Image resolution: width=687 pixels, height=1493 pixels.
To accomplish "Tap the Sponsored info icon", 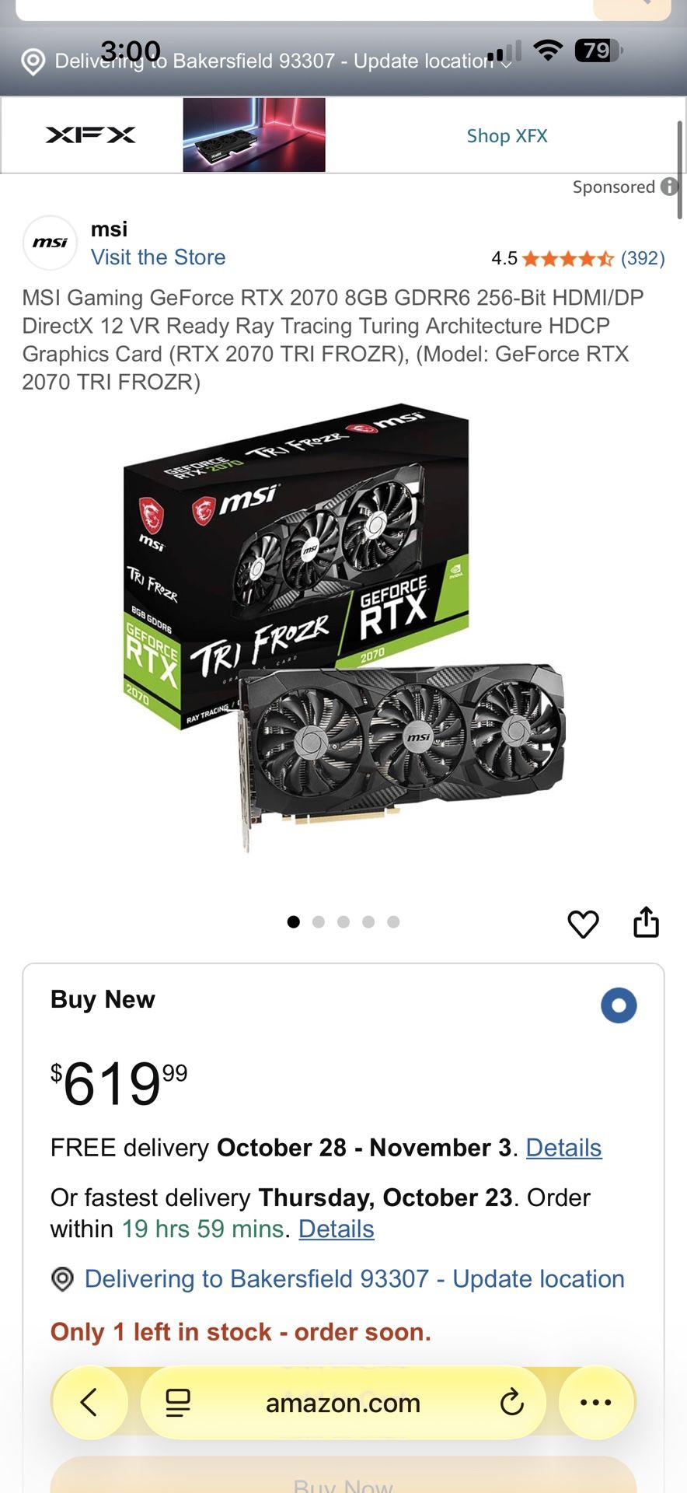I will point(669,187).
